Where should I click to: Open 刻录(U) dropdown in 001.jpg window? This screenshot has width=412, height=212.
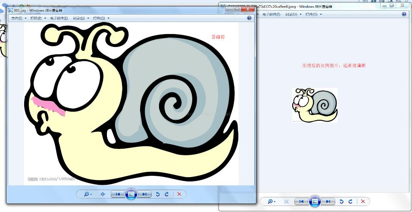[81, 18]
